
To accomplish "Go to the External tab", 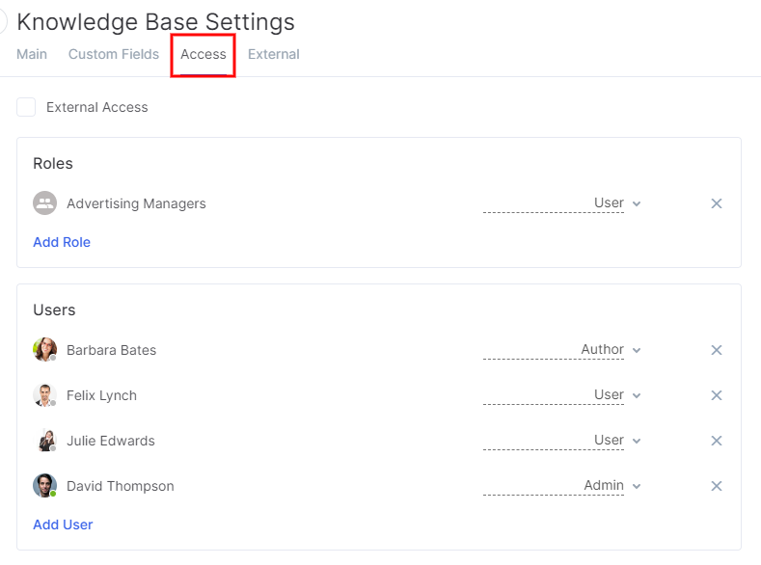I will [274, 54].
